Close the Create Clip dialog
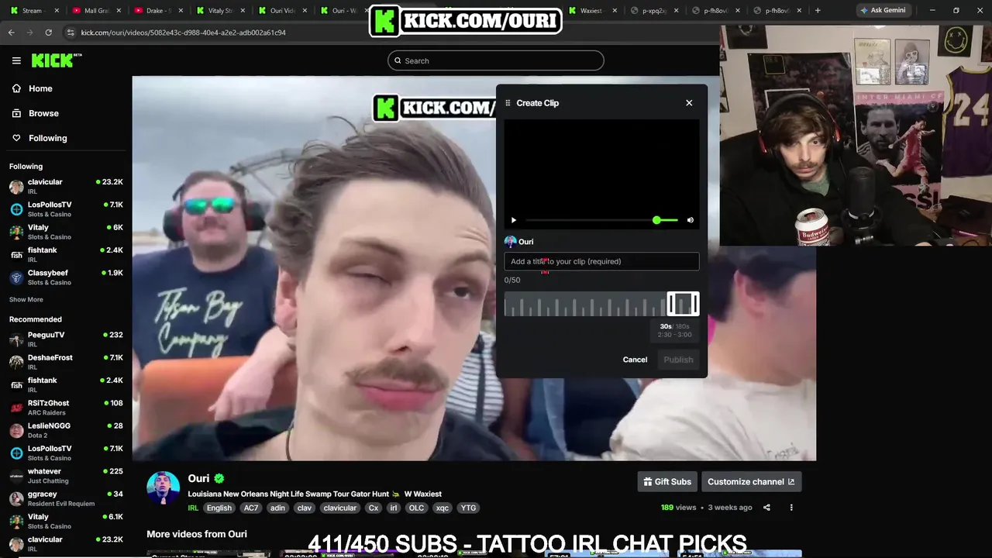The width and height of the screenshot is (992, 558). coord(689,102)
